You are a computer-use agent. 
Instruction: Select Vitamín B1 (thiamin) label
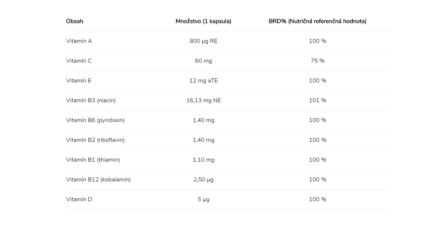pos(93,160)
